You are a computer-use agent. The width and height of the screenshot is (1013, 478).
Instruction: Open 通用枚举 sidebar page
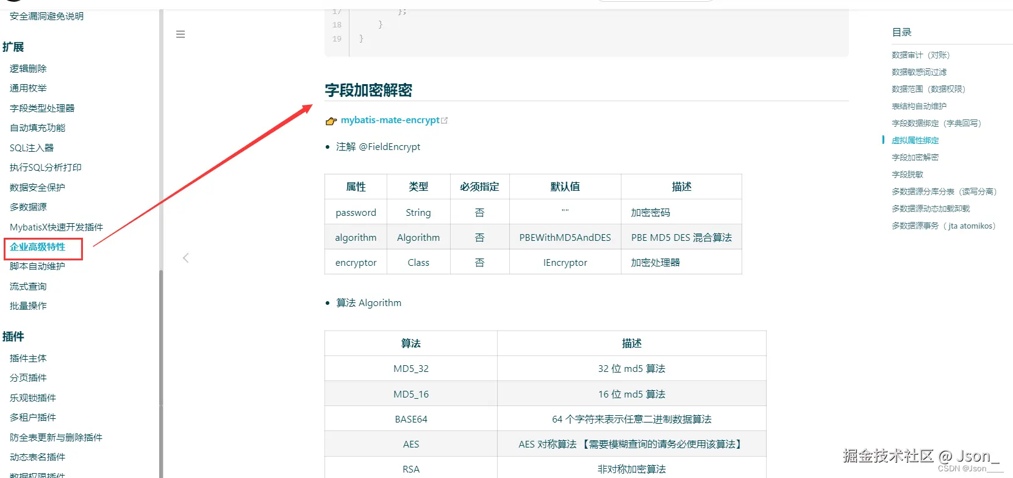pos(28,88)
